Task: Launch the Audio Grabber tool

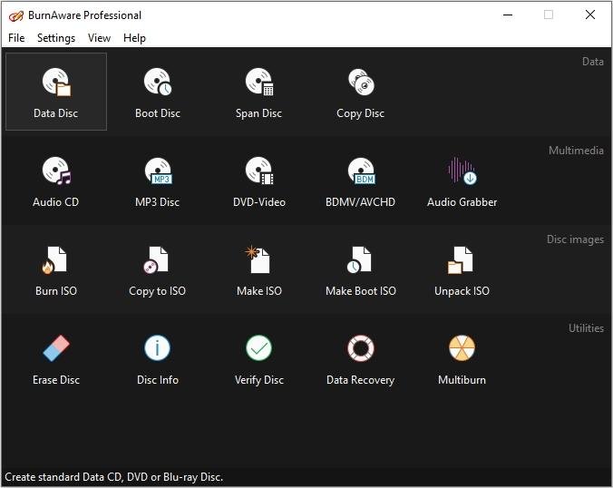Action: click(x=462, y=180)
